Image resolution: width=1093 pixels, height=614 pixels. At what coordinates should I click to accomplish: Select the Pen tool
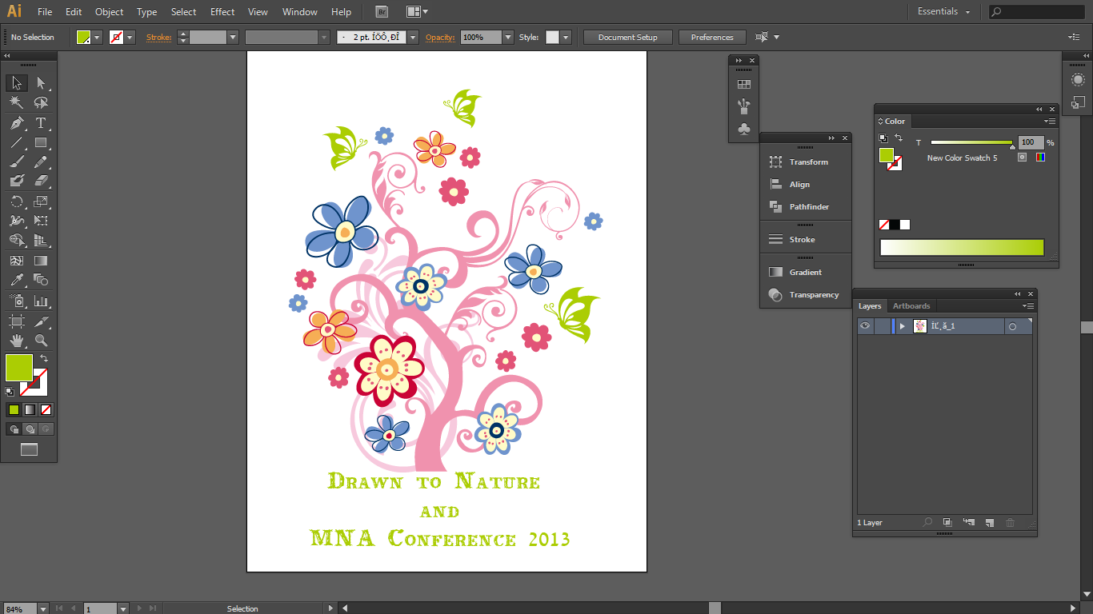click(16, 123)
